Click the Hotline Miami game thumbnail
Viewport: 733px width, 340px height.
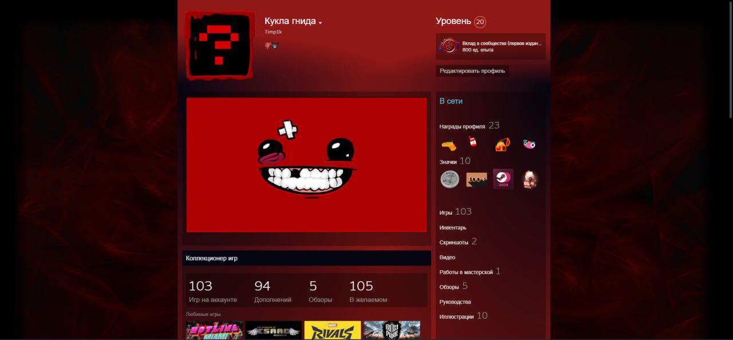pyautogui.click(x=214, y=330)
